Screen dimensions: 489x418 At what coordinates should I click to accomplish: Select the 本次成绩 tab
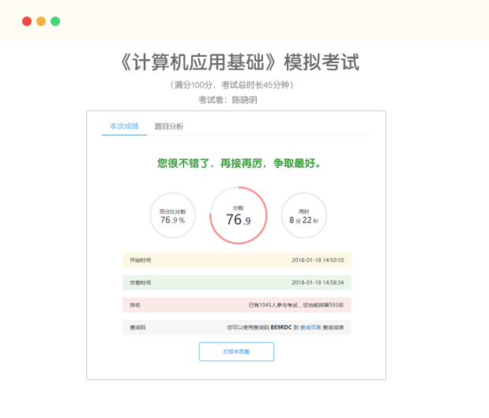click(124, 126)
